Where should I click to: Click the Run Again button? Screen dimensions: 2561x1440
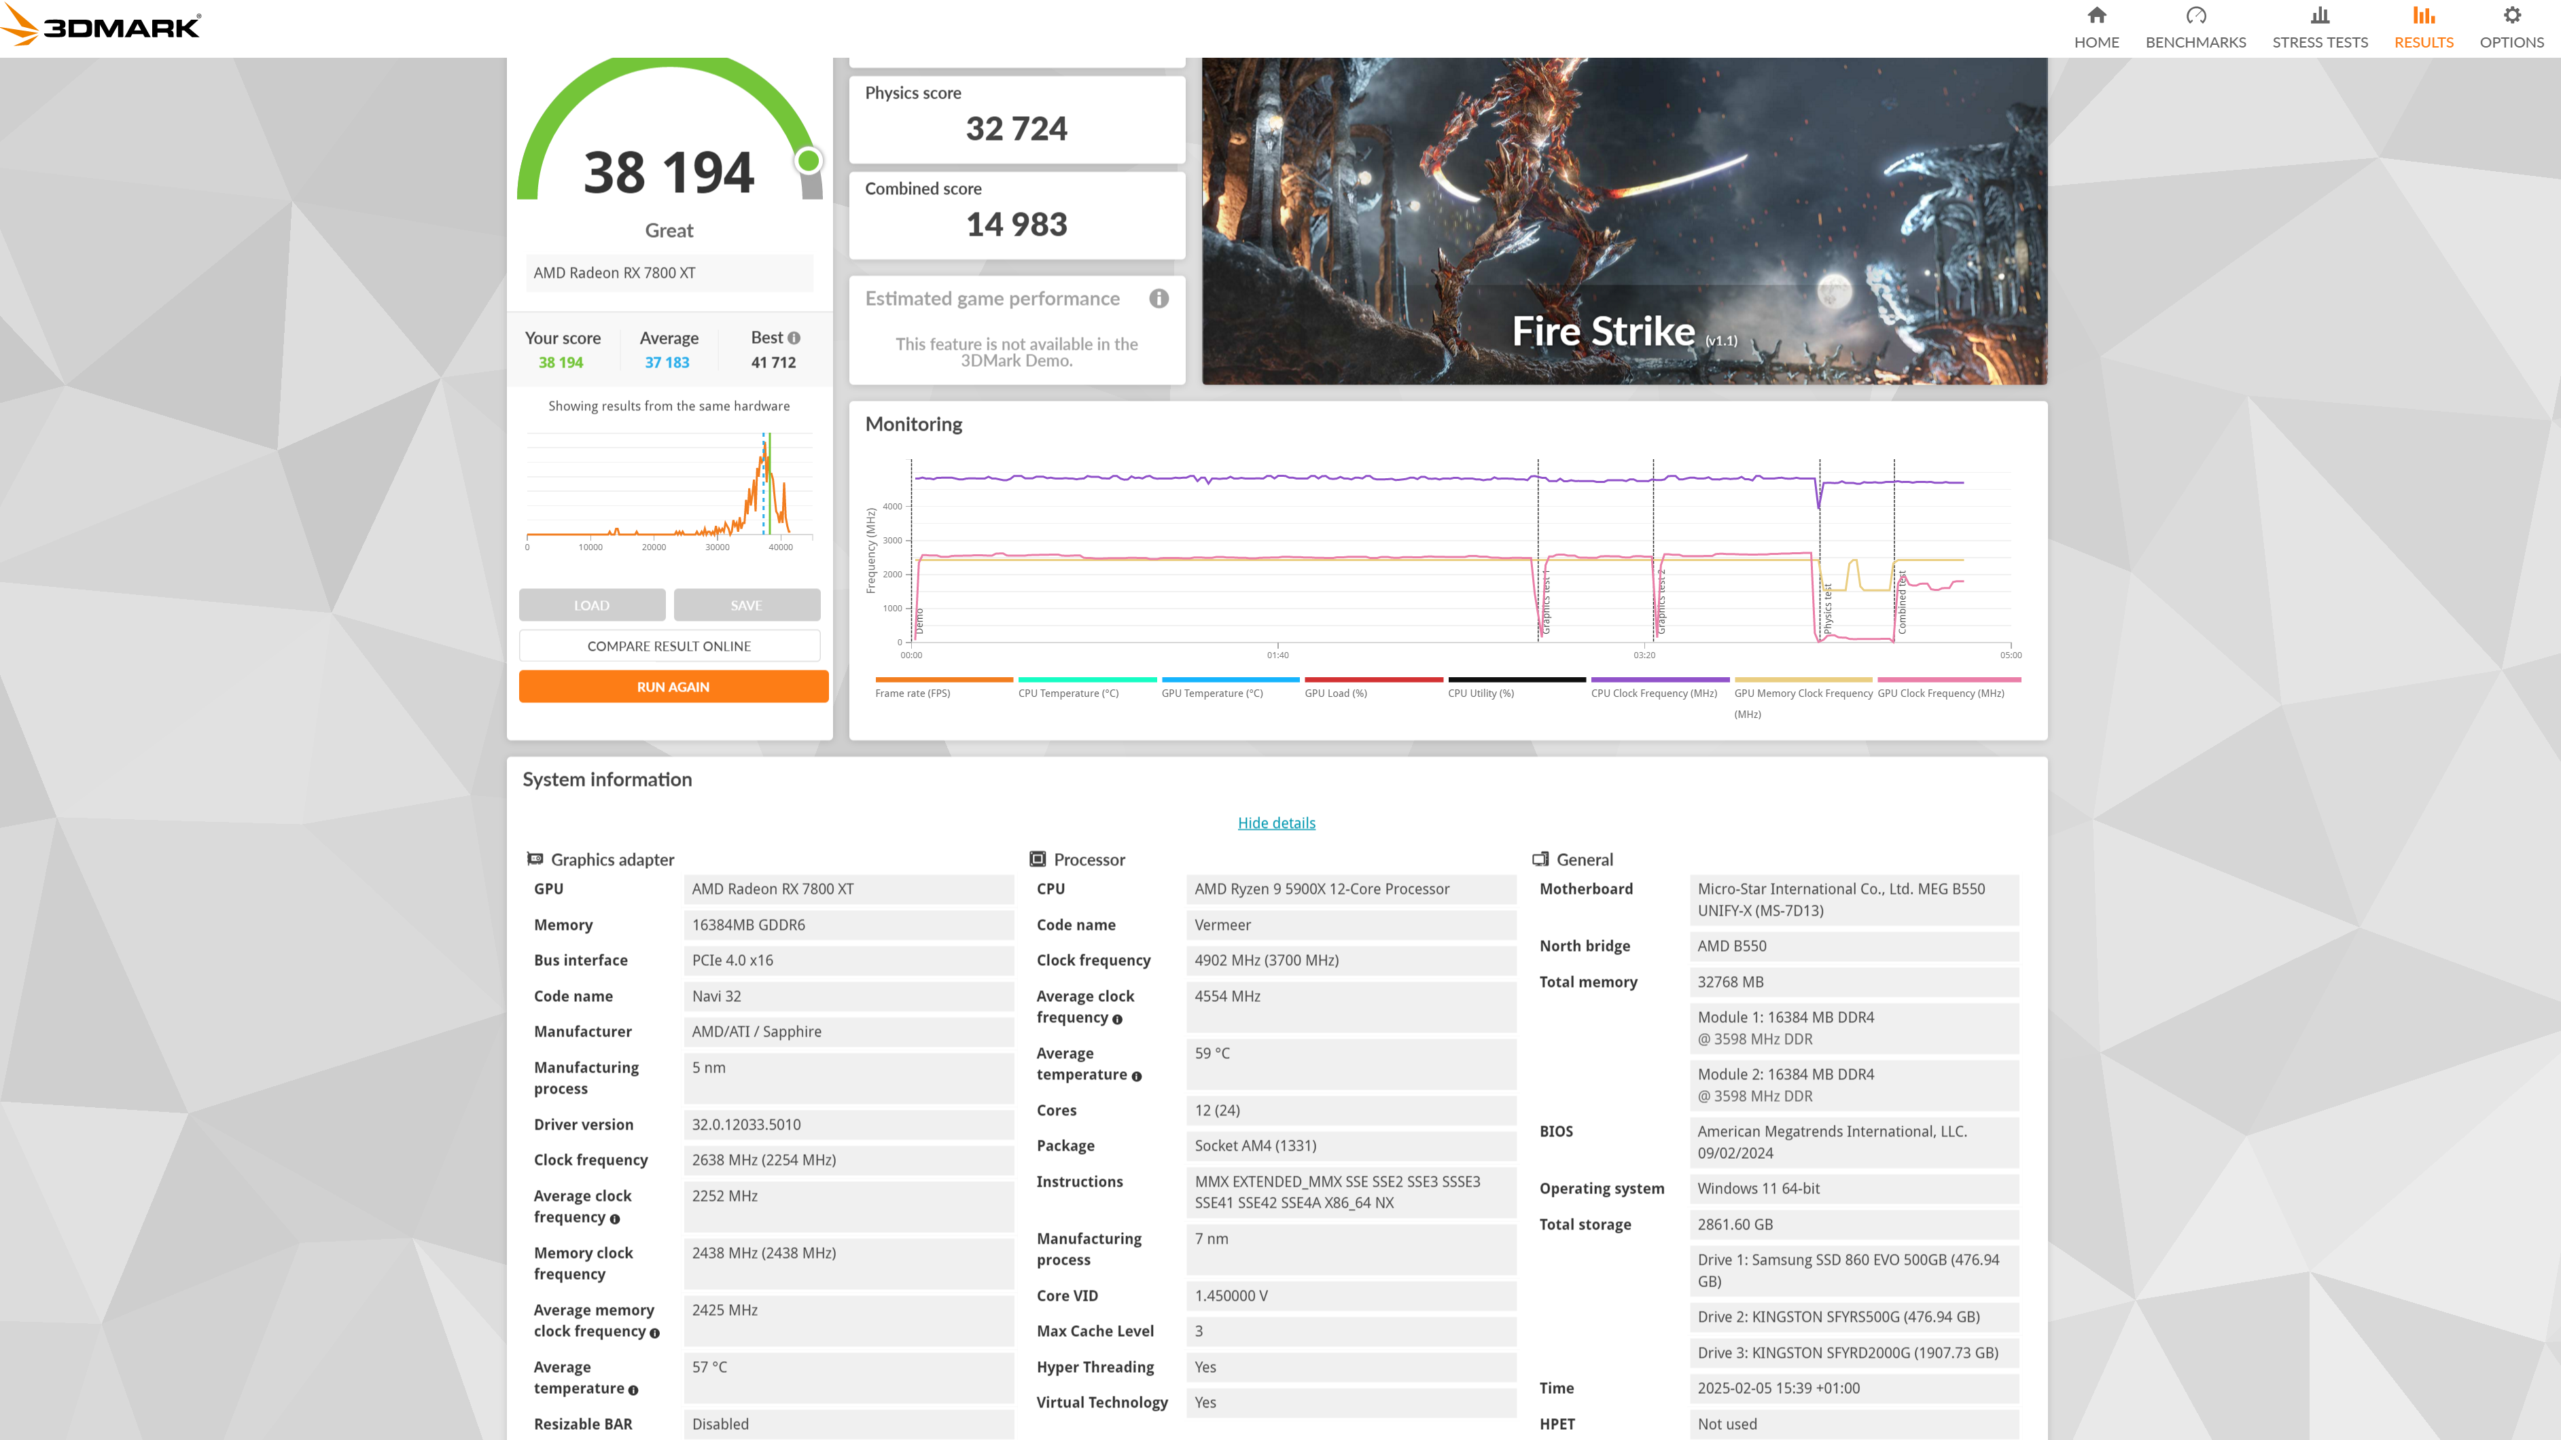click(673, 687)
